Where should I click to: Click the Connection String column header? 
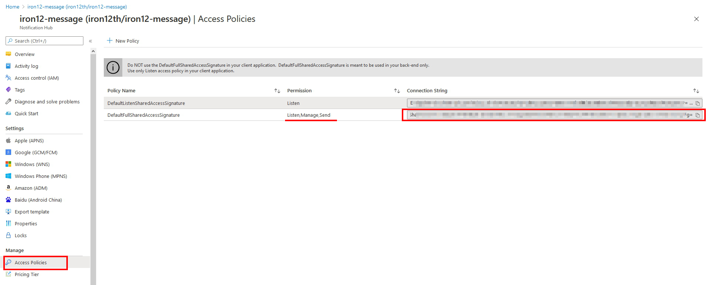coord(427,90)
